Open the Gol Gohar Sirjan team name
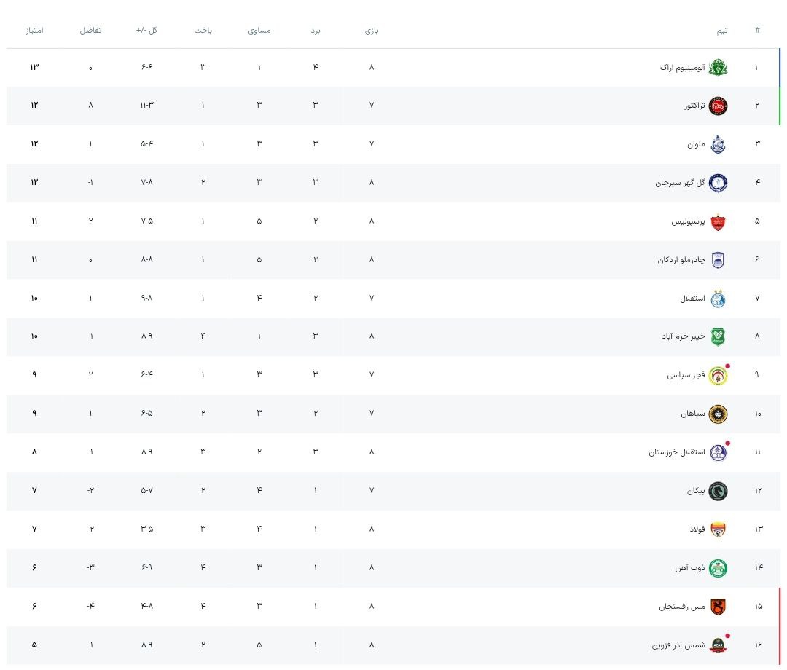Screen dimensions: 787x670 pyautogui.click(x=680, y=183)
